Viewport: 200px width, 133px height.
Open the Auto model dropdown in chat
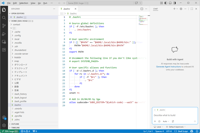point(165,121)
